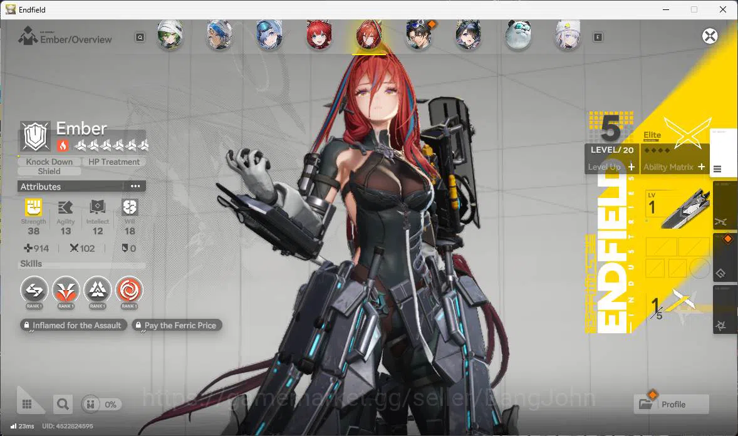Screen dimensions: 738x436
Task: Open the basic attack skill with swap arrows icon
Action: [34, 291]
